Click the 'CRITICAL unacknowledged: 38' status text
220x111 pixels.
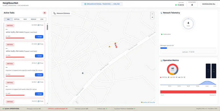coord(58,109)
